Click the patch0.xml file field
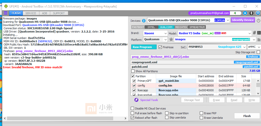 [195, 67]
